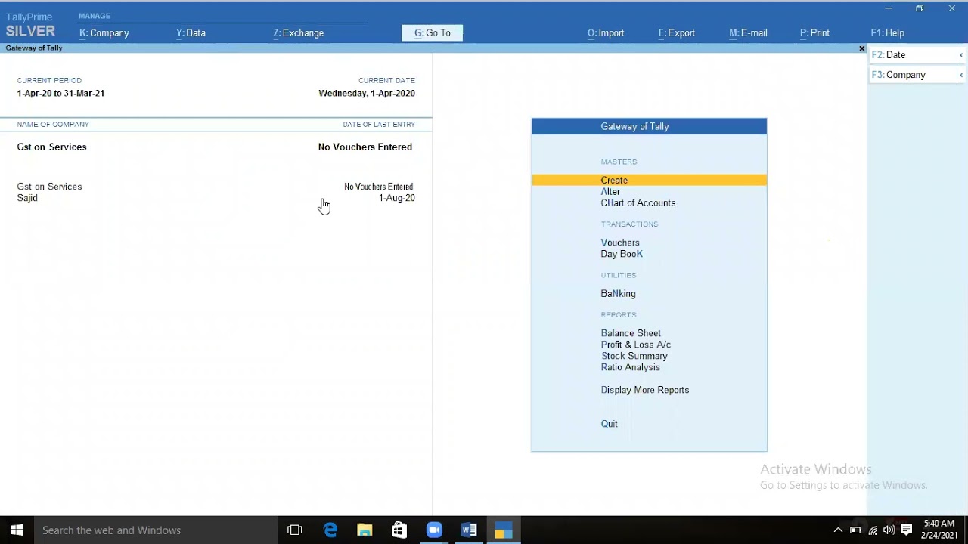Restore down the TallyPrime window
The width and height of the screenshot is (968, 544).
[920, 8]
